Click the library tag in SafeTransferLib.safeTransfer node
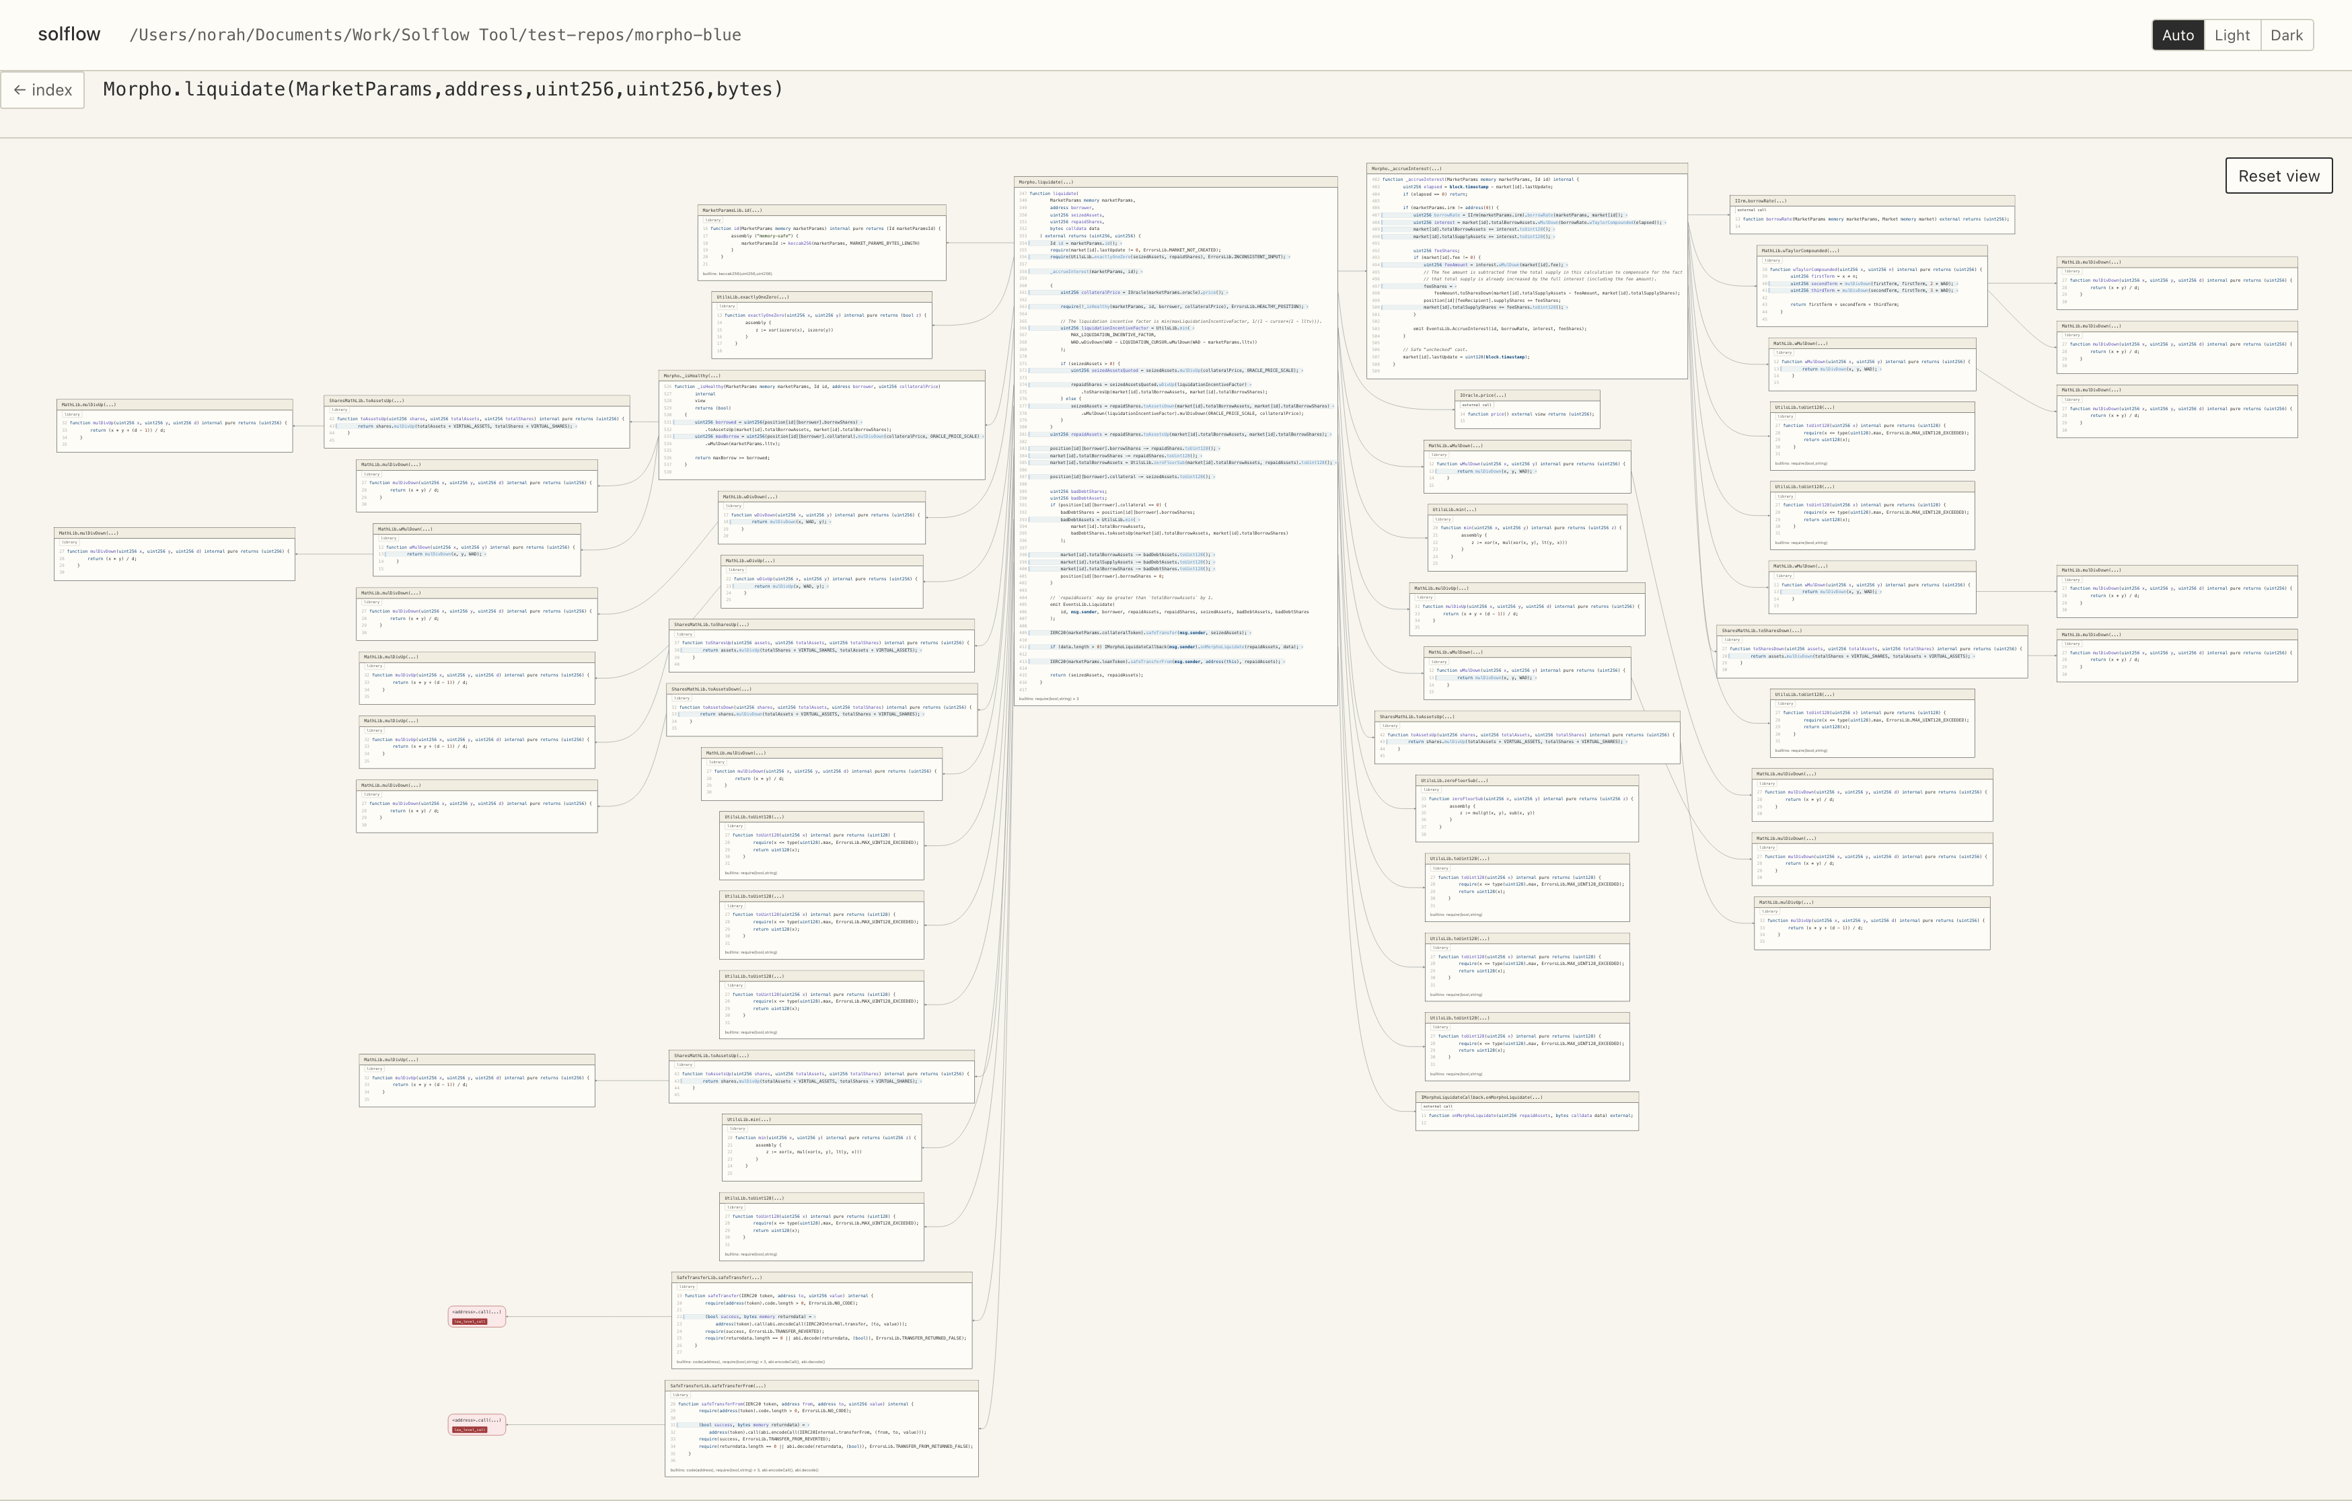The height and width of the screenshot is (1501, 2352). coord(687,1287)
